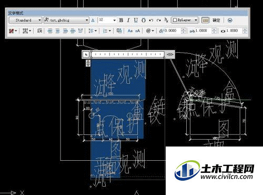Open the txt,gbcbig font dropdown
Screen dimensions: 263x195
(x=66, y=20)
